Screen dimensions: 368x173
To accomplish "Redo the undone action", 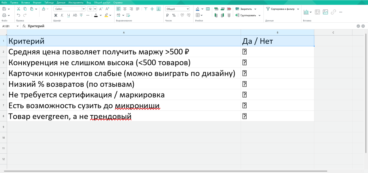I will [x=25, y=15].
